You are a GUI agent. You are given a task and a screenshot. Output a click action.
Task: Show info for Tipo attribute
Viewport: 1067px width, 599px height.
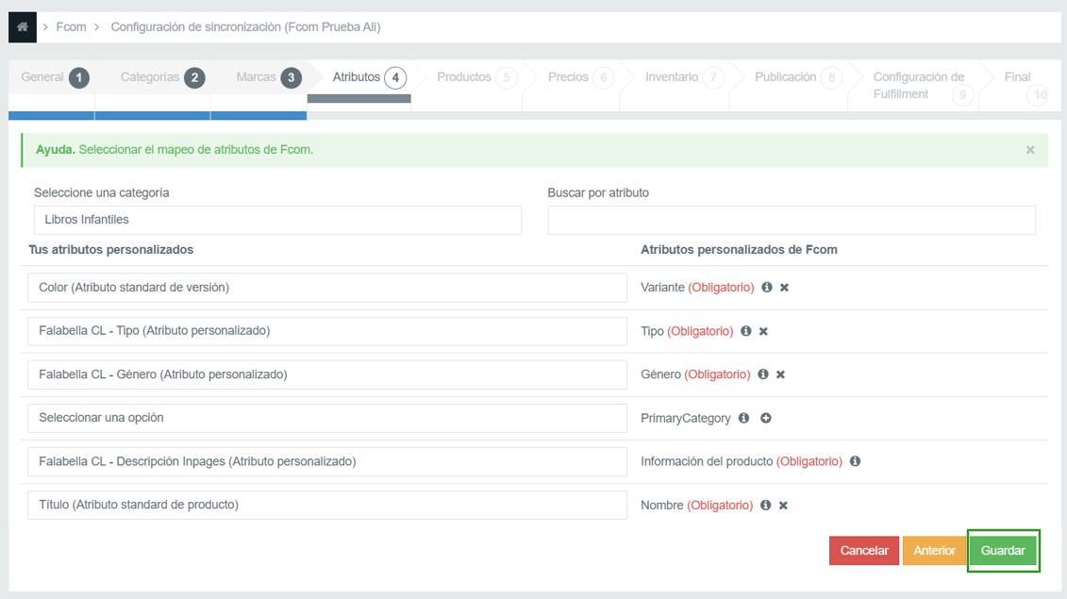pos(746,331)
